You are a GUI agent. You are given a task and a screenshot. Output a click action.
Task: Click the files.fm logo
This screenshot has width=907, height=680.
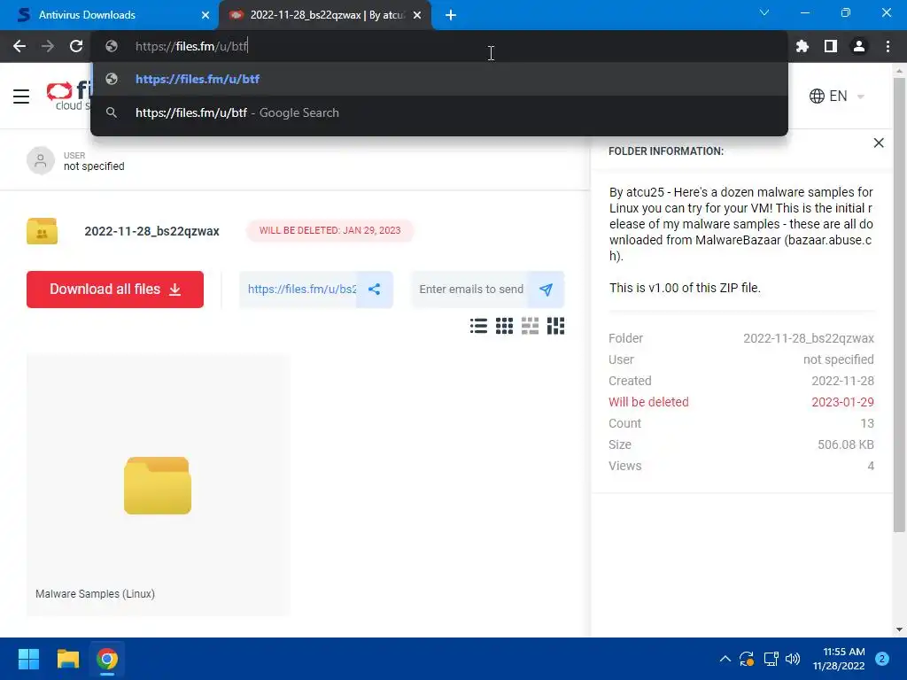[x=68, y=96]
